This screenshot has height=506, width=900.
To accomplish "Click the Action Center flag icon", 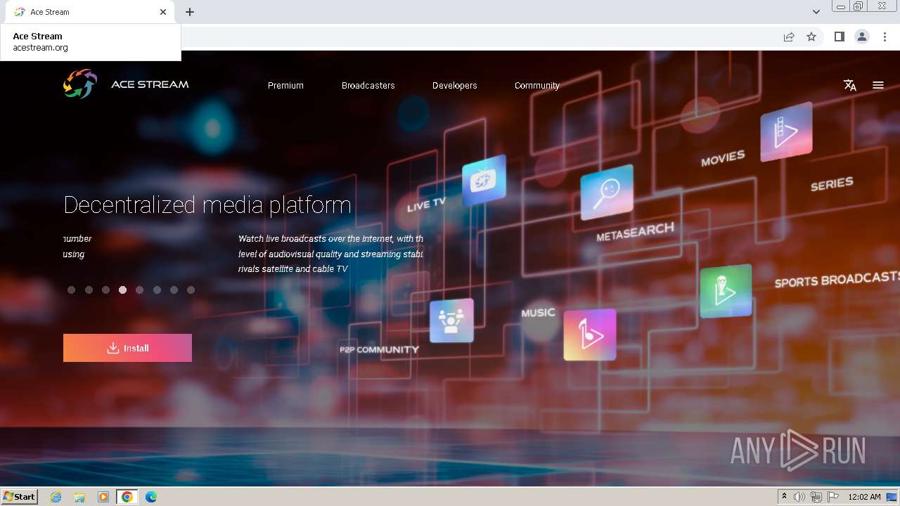I will 833,497.
